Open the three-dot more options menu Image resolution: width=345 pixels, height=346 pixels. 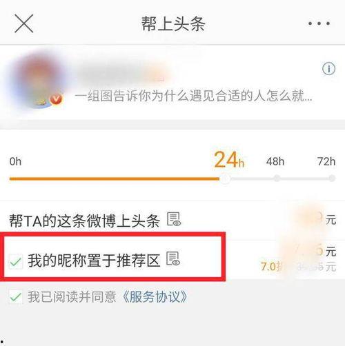tap(319, 23)
